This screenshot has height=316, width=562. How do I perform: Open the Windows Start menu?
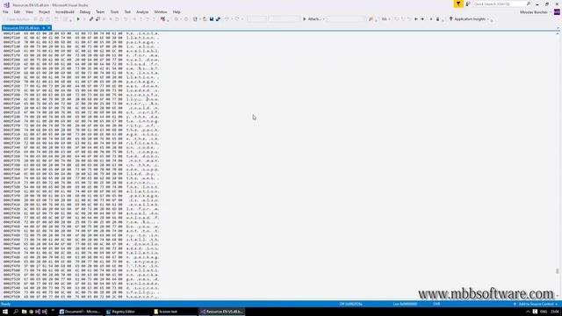tap(5, 312)
